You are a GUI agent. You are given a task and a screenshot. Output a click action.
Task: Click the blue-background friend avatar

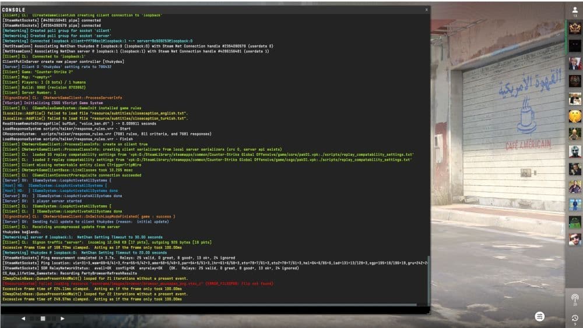click(x=575, y=205)
